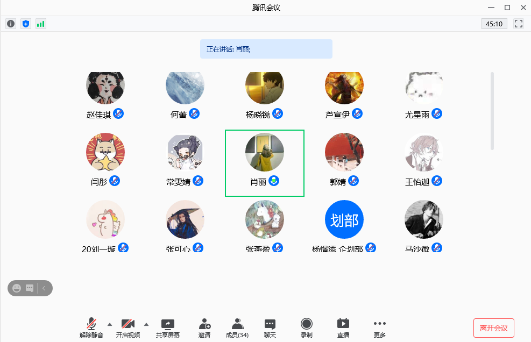
Task: Open the invite participants icon
Action: click(x=204, y=327)
